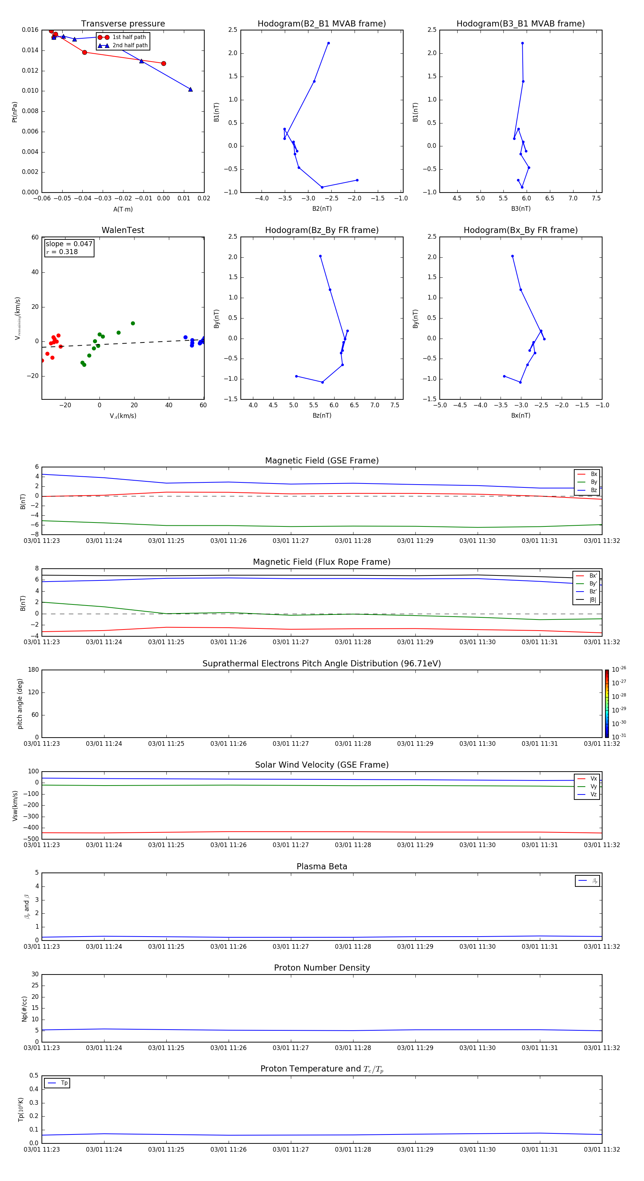The width and height of the screenshot is (644, 1181).
Task: Click the βp legend in Plasma Beta plot
Action: (587, 881)
